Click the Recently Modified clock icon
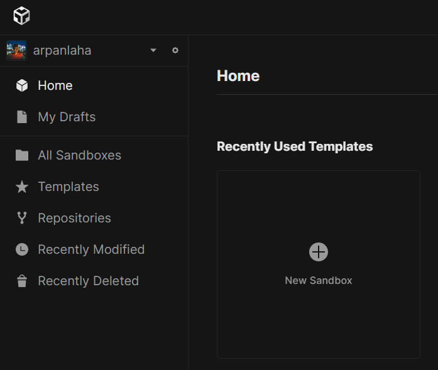The width and height of the screenshot is (438, 370). click(22, 249)
